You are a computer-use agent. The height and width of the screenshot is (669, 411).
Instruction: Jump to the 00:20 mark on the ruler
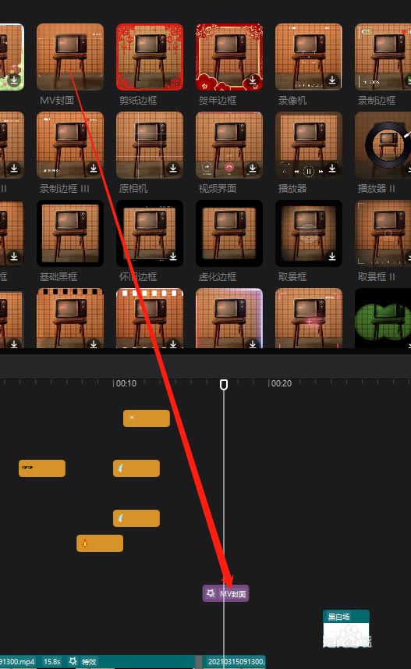[281, 383]
